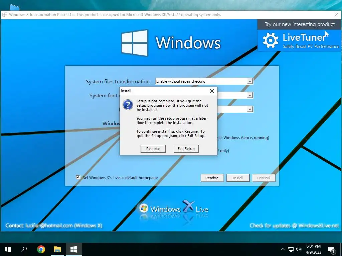Screen dimensions: 342x256
Task: Click the greyed Install button
Action: pyautogui.click(x=238, y=178)
